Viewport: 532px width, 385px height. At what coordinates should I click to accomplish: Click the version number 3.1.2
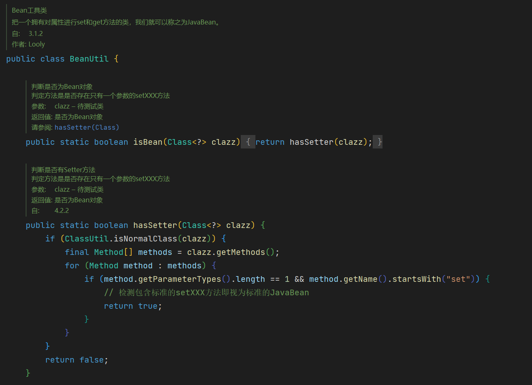click(x=35, y=33)
